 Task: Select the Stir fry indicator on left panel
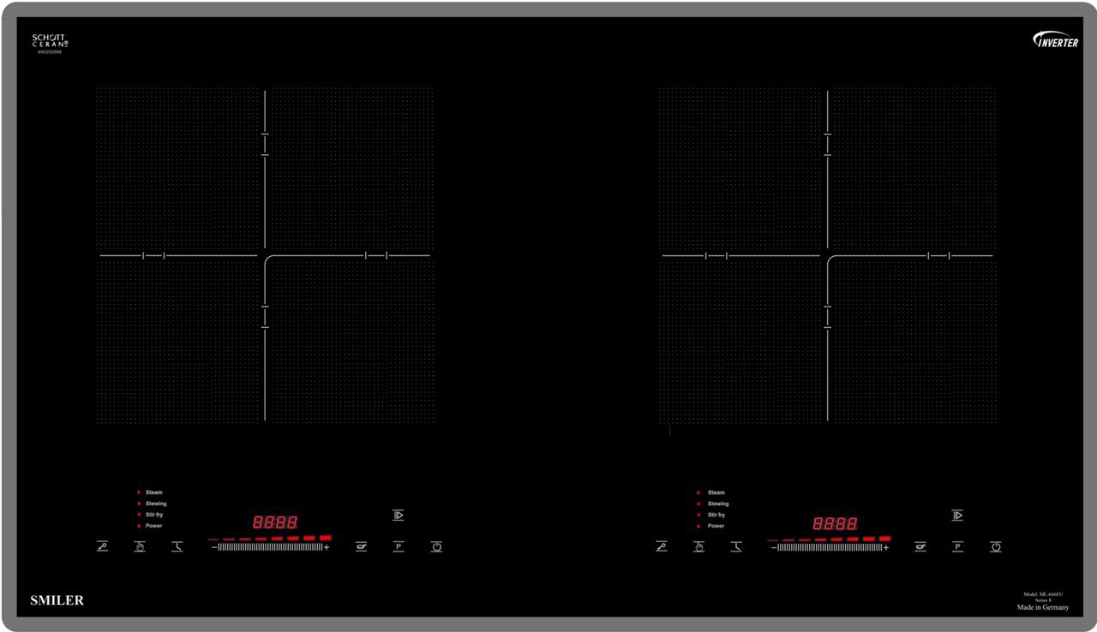(x=150, y=515)
